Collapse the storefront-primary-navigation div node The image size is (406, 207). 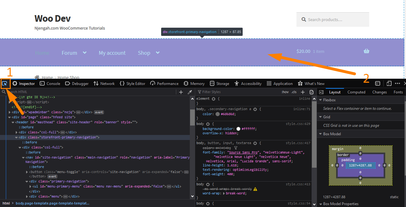point(16,137)
